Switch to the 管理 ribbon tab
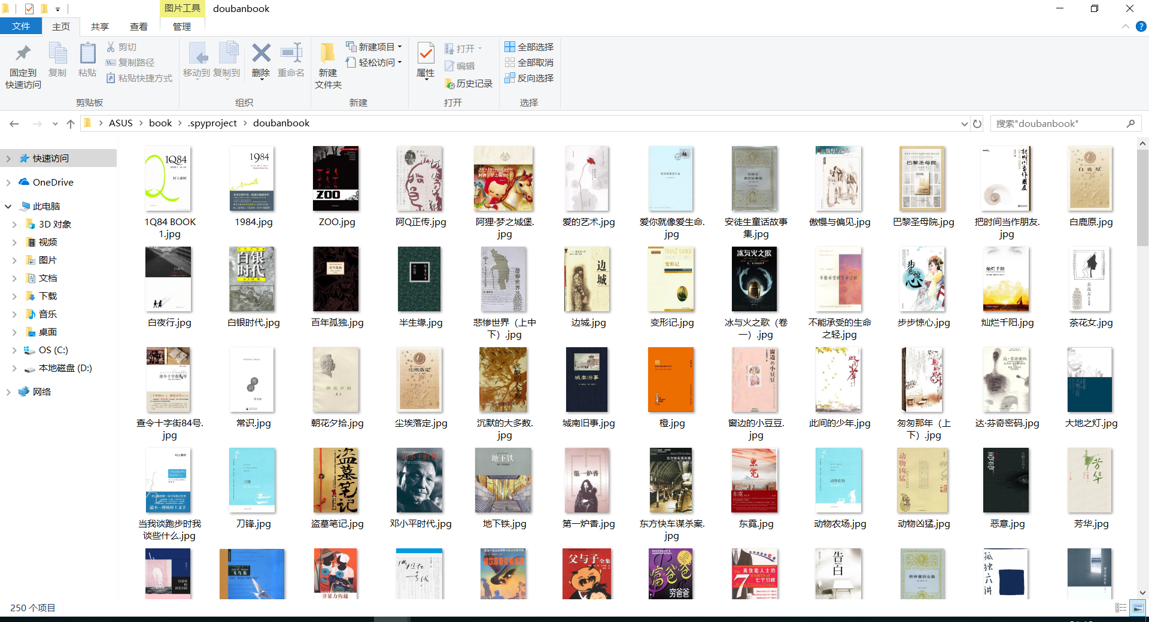 click(182, 26)
